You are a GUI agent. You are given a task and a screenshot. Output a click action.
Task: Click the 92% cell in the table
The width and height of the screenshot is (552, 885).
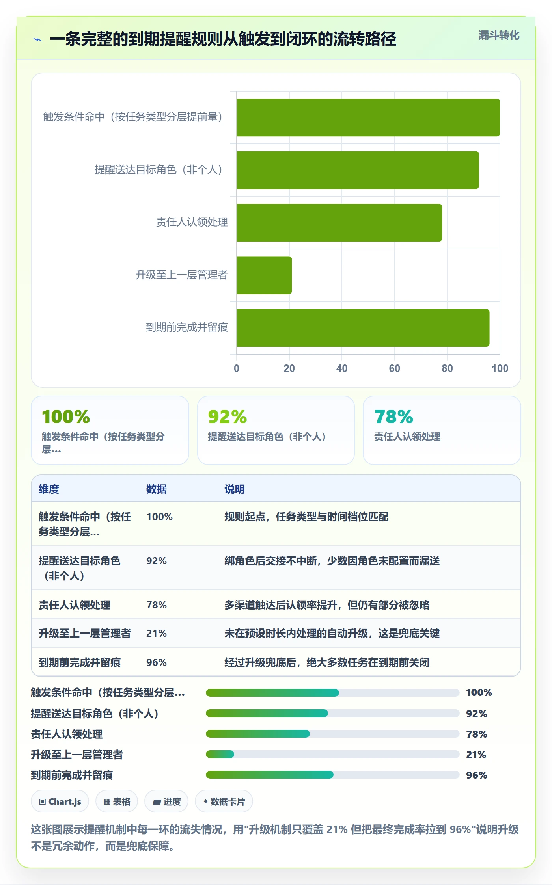(157, 561)
